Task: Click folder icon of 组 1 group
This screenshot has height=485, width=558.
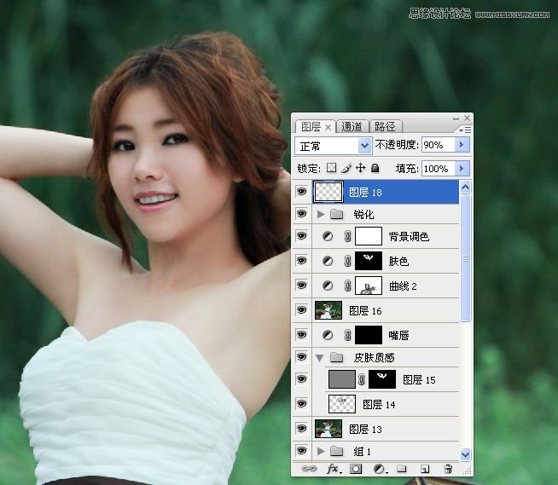Action: click(x=336, y=452)
